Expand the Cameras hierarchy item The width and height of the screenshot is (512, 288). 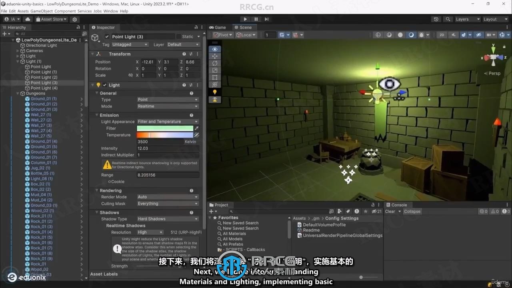pyautogui.click(x=18, y=51)
